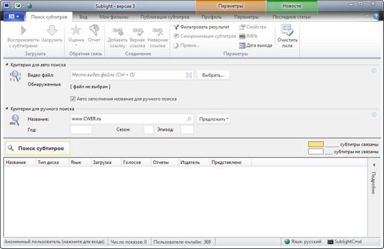Click Фильтровать результат filter option
The width and height of the screenshot is (384, 249).
[x=202, y=27]
